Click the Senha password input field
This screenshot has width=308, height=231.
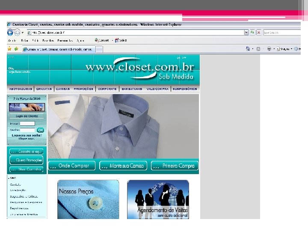pos(27,130)
